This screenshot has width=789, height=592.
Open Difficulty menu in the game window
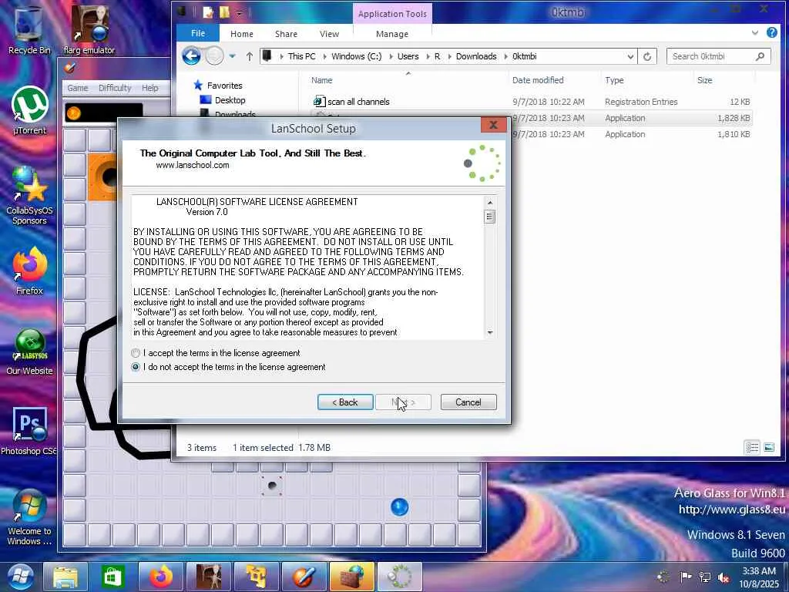coord(115,88)
